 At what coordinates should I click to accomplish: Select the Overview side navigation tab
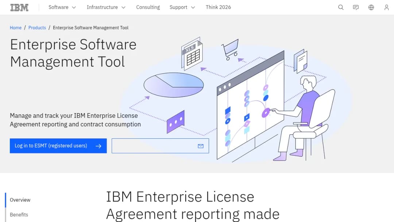pos(20,200)
